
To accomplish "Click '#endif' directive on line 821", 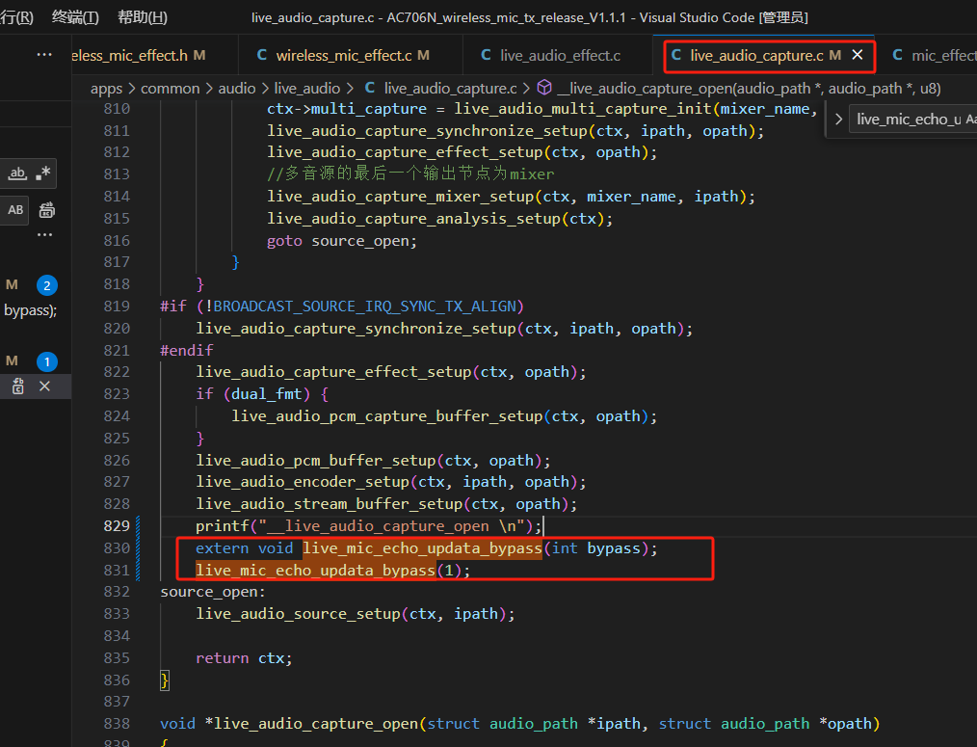I will click(x=186, y=351).
